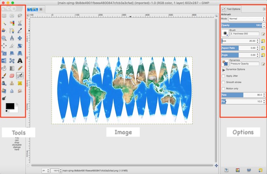This screenshot has height=174, width=267.
Task: Enable the Smooth stroke checkbox
Action: (x=223, y=82)
